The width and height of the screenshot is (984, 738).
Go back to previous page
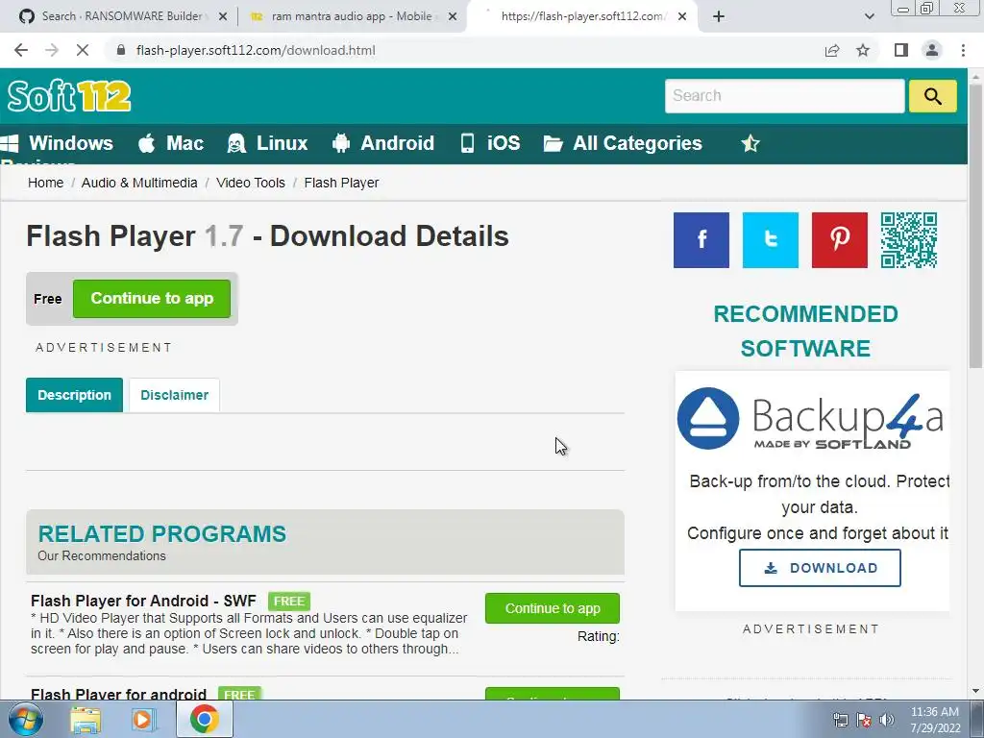[x=21, y=50]
